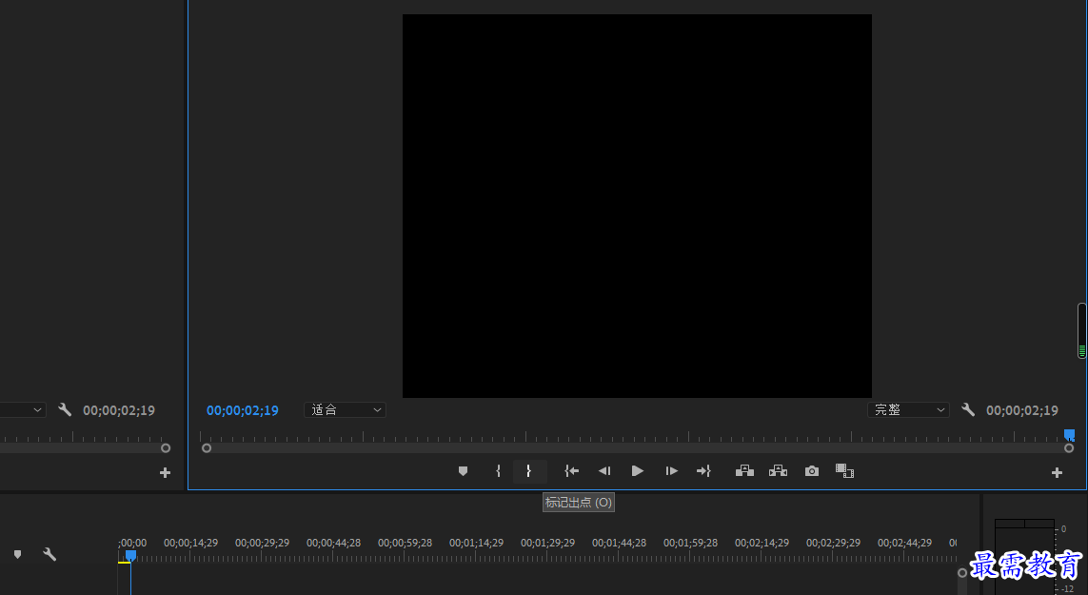The image size is (1088, 595).
Task: Click the program playhead marker on ruler
Action: pyautogui.click(x=1069, y=435)
